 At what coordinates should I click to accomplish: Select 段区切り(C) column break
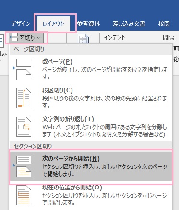pyautogui.click(x=91, y=98)
